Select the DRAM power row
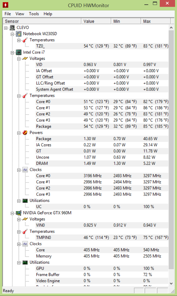 [102, 163]
